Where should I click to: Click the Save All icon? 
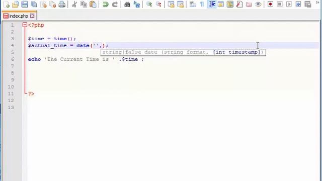34,5
